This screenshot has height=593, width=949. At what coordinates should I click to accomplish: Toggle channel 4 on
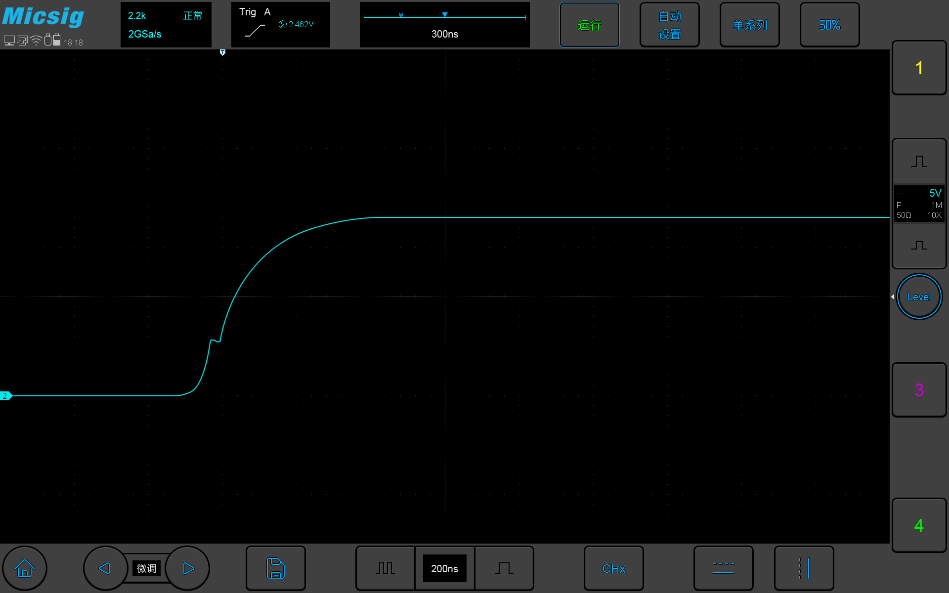919,525
